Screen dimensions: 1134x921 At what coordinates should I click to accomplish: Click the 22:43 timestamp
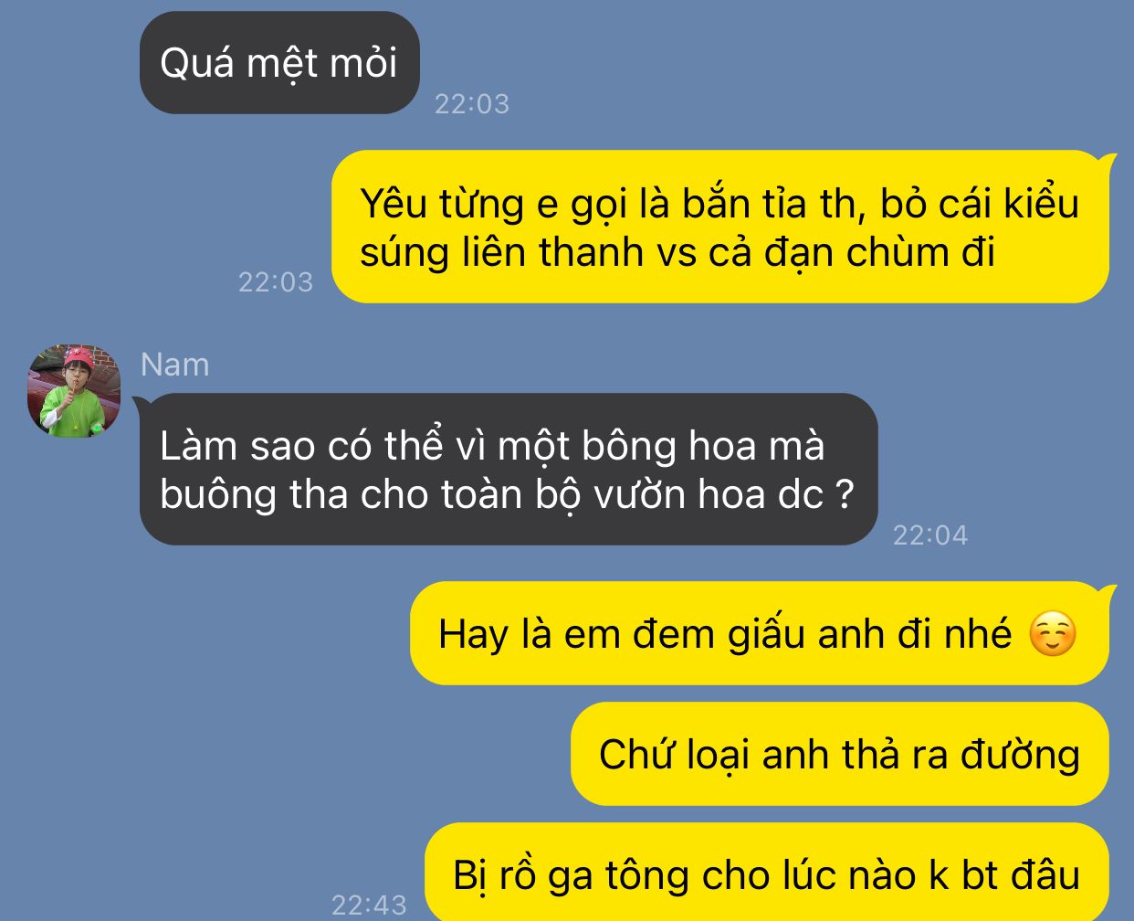tap(368, 905)
